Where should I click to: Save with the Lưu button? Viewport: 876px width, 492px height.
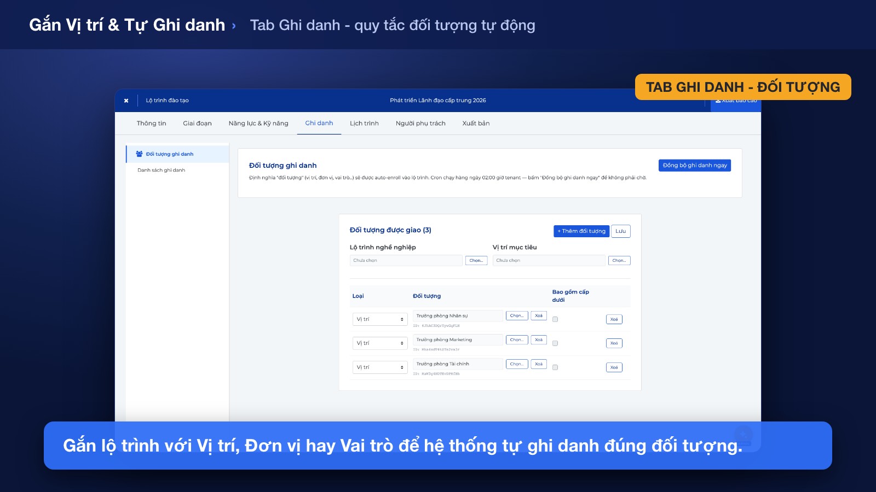(x=620, y=231)
